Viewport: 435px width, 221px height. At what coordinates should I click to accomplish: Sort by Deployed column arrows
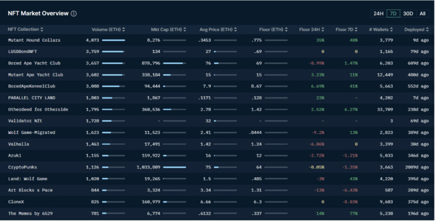[427, 30]
